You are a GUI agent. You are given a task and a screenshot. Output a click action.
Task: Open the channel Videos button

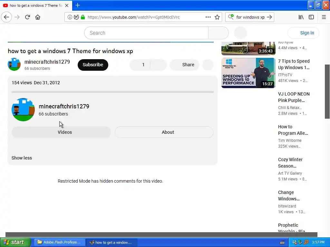[61, 132]
